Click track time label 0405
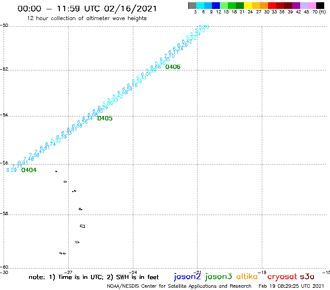 [x=105, y=118]
